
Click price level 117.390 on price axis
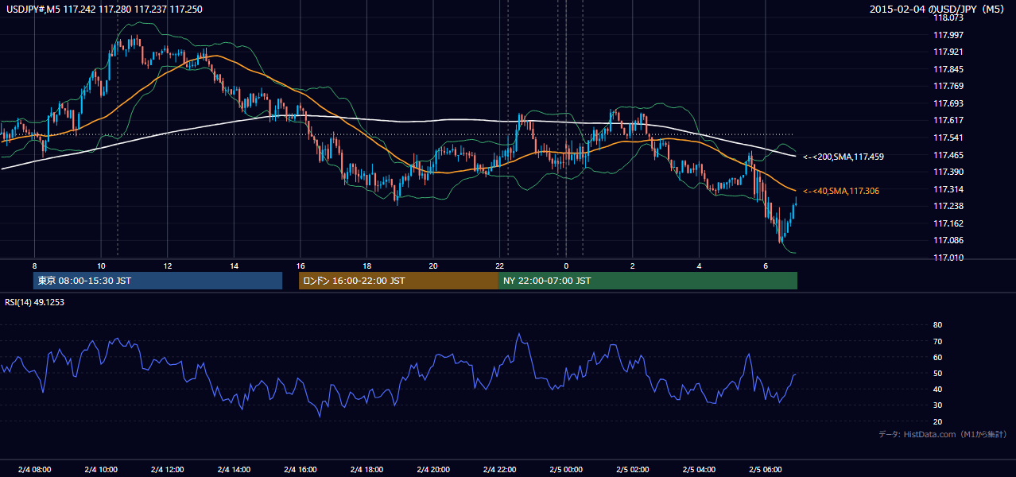[949, 172]
